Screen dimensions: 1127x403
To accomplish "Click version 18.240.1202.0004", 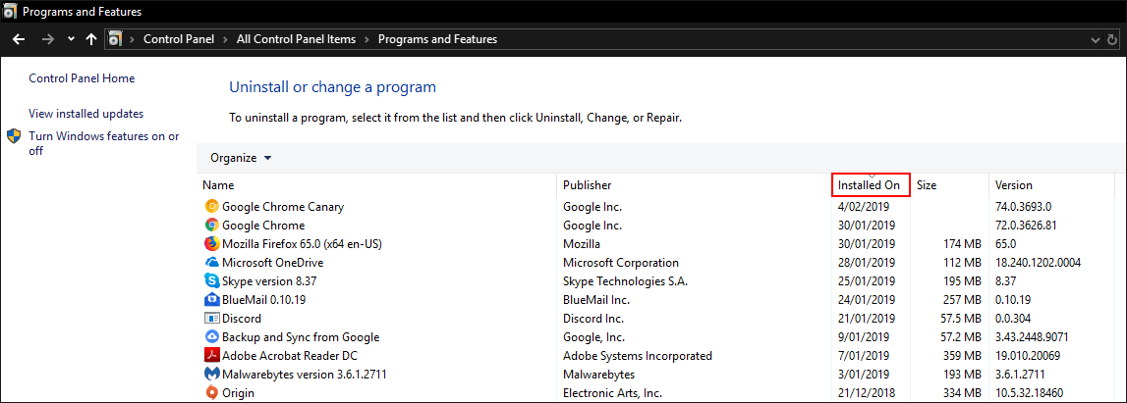I will tap(1038, 263).
